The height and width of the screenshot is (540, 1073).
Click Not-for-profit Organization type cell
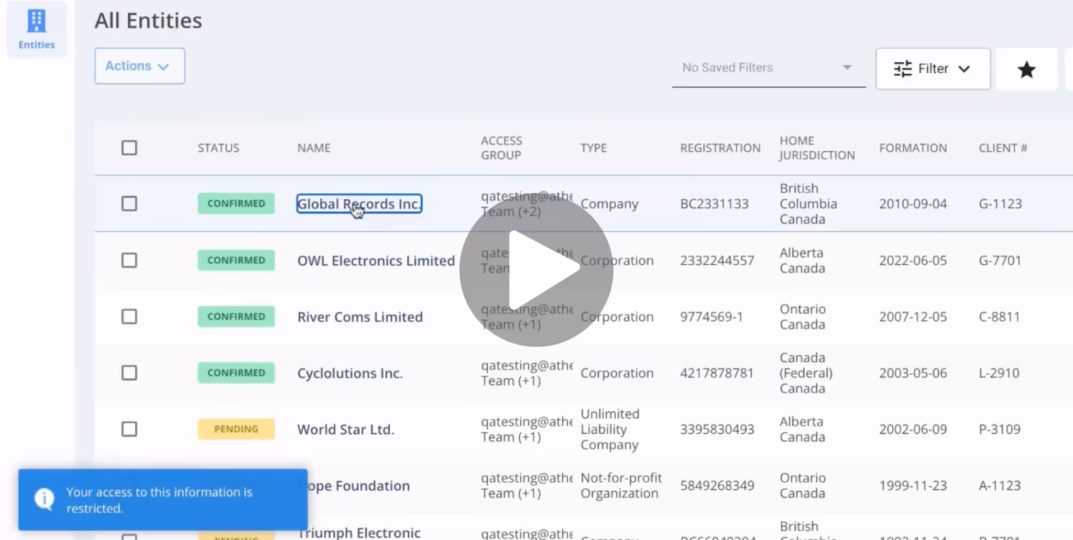[621, 486]
